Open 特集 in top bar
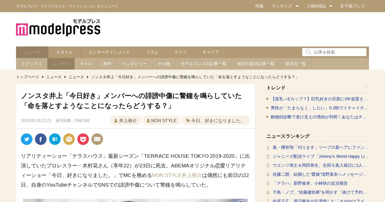 coord(260,6)
